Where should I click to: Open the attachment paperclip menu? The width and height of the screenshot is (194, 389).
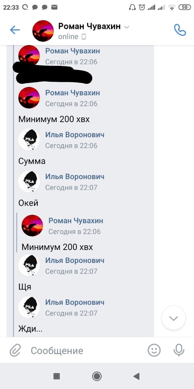[15, 350]
